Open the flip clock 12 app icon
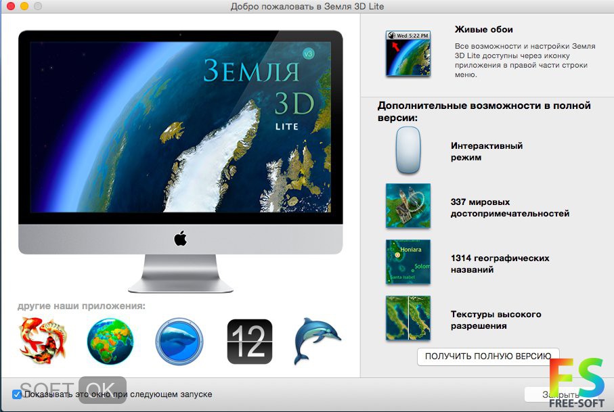 (249, 342)
